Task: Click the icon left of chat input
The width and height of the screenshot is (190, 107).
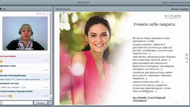Action: [1, 103]
